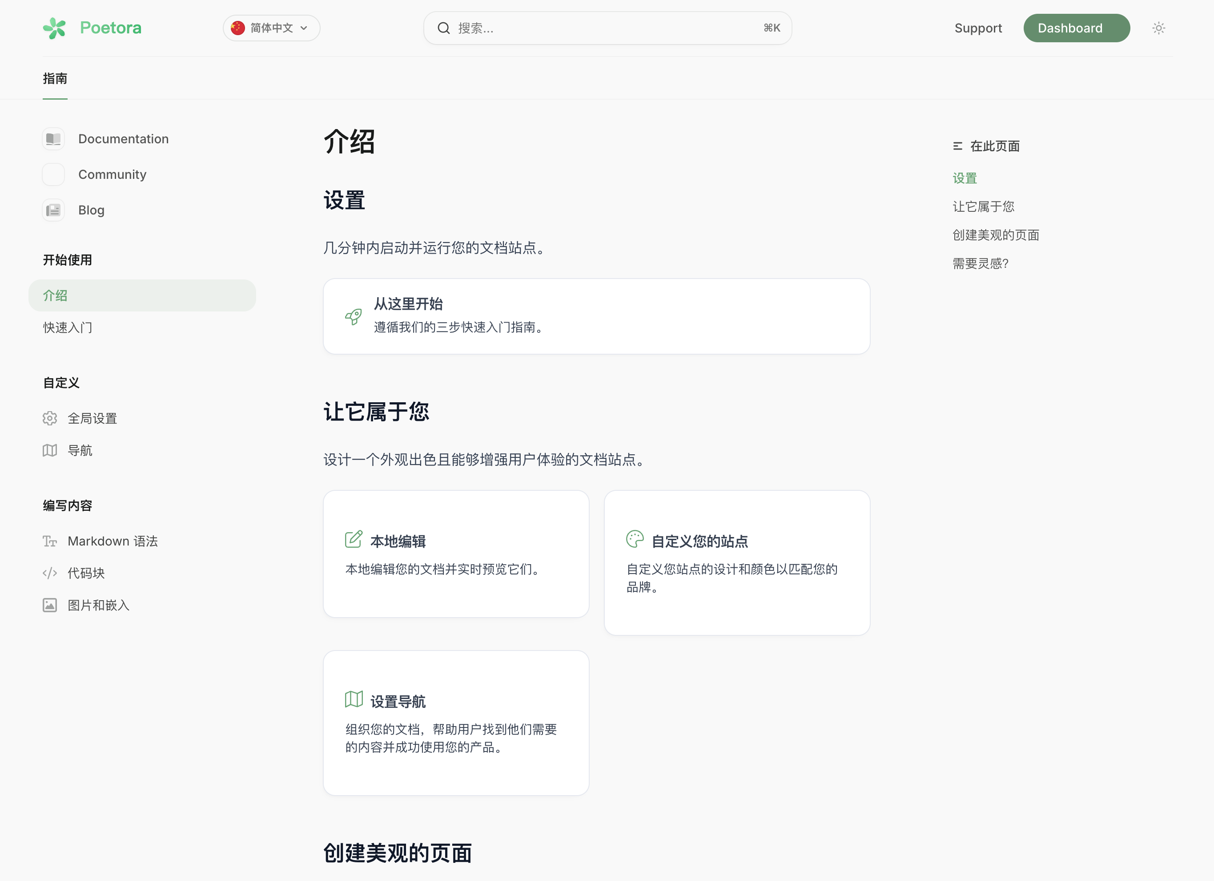Click the search input field

pyautogui.click(x=607, y=28)
